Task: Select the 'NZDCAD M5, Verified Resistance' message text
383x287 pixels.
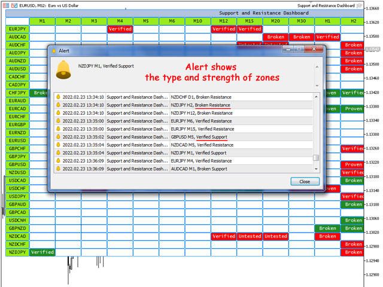Action: (x=202, y=145)
